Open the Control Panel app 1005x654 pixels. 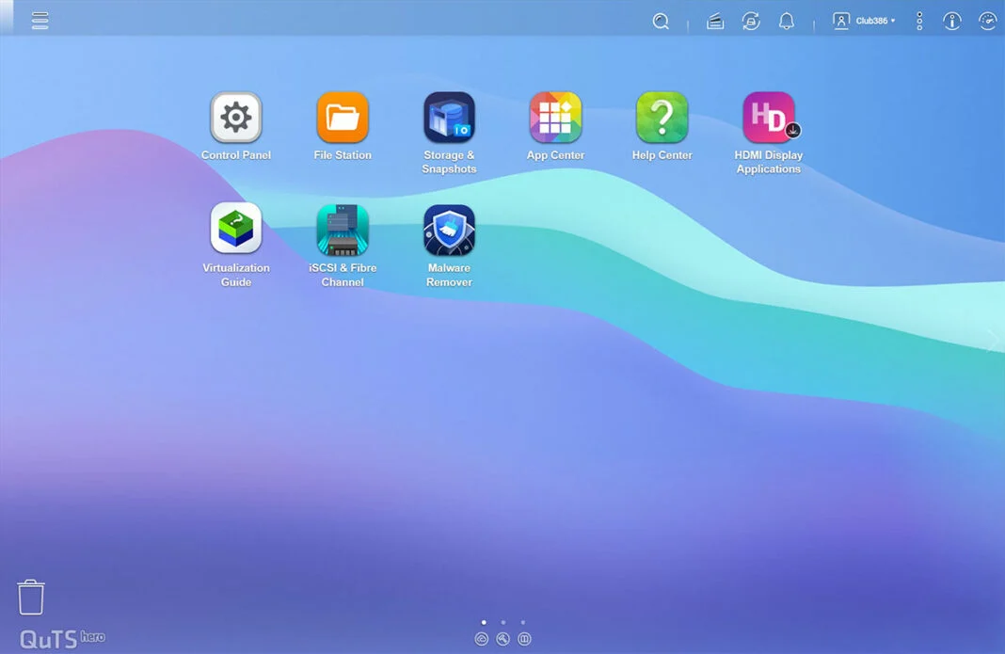pyautogui.click(x=235, y=118)
